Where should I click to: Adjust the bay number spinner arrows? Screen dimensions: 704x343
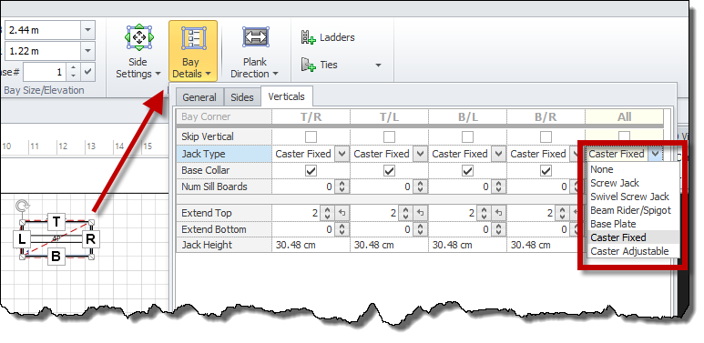tap(74, 72)
